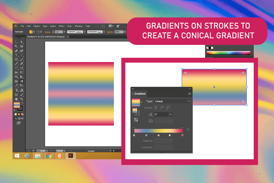Open the Object menu
This screenshot has height=183, width=274.
pos(37,26)
